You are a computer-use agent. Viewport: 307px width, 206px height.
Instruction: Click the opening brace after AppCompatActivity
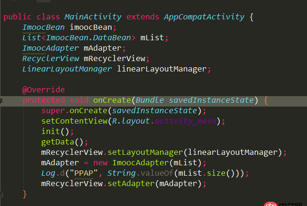click(x=252, y=17)
